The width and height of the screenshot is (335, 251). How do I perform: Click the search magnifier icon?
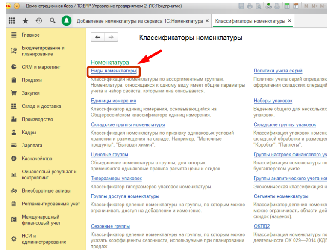click(x=53, y=21)
